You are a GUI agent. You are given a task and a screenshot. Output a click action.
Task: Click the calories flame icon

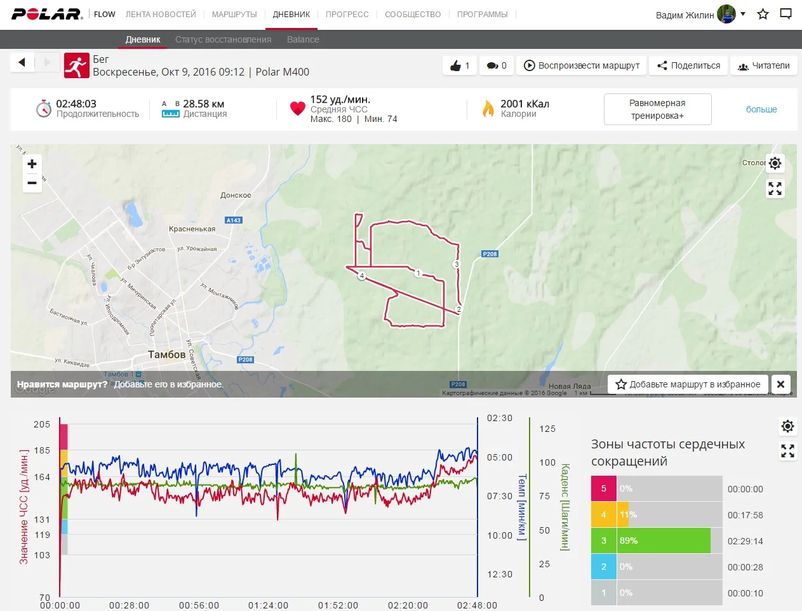488,109
